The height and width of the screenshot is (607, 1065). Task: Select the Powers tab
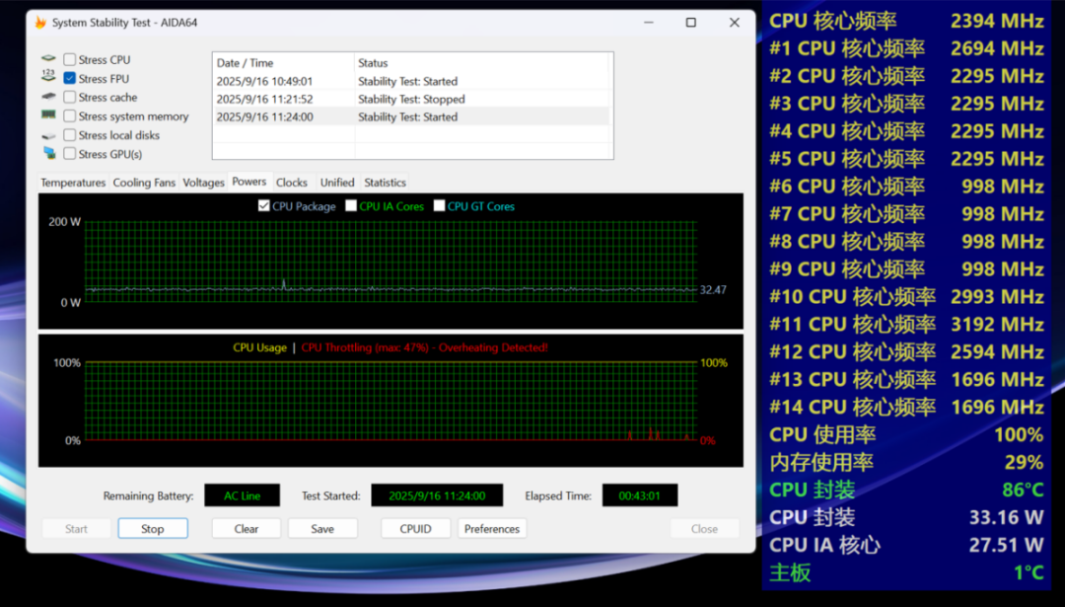249,182
